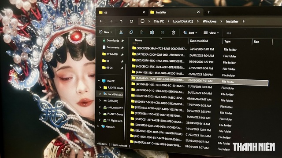Screen dimensions: 282x158
Task: Collapse the This PC tree node
Action: 99,81
